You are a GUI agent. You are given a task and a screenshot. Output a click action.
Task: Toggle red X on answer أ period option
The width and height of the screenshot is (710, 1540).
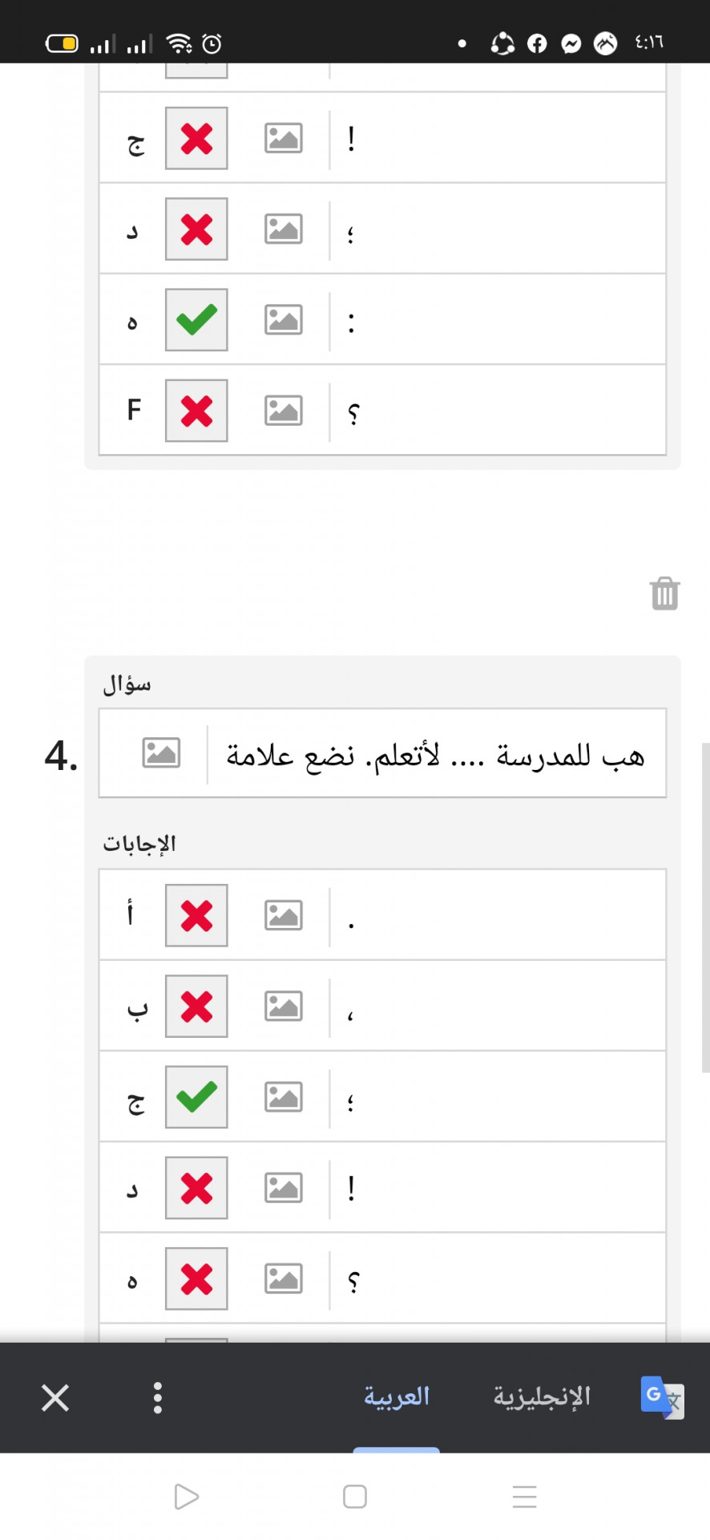(196, 915)
